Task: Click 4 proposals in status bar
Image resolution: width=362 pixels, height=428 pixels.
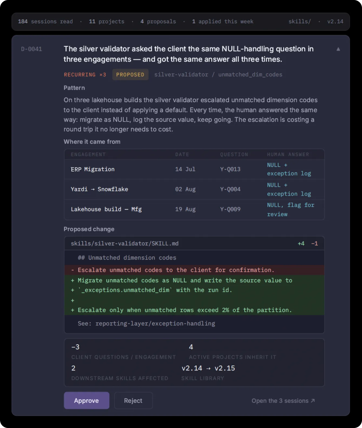Action: click(158, 21)
